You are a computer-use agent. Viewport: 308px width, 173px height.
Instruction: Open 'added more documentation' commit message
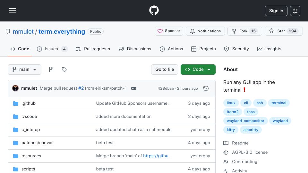pos(124,117)
